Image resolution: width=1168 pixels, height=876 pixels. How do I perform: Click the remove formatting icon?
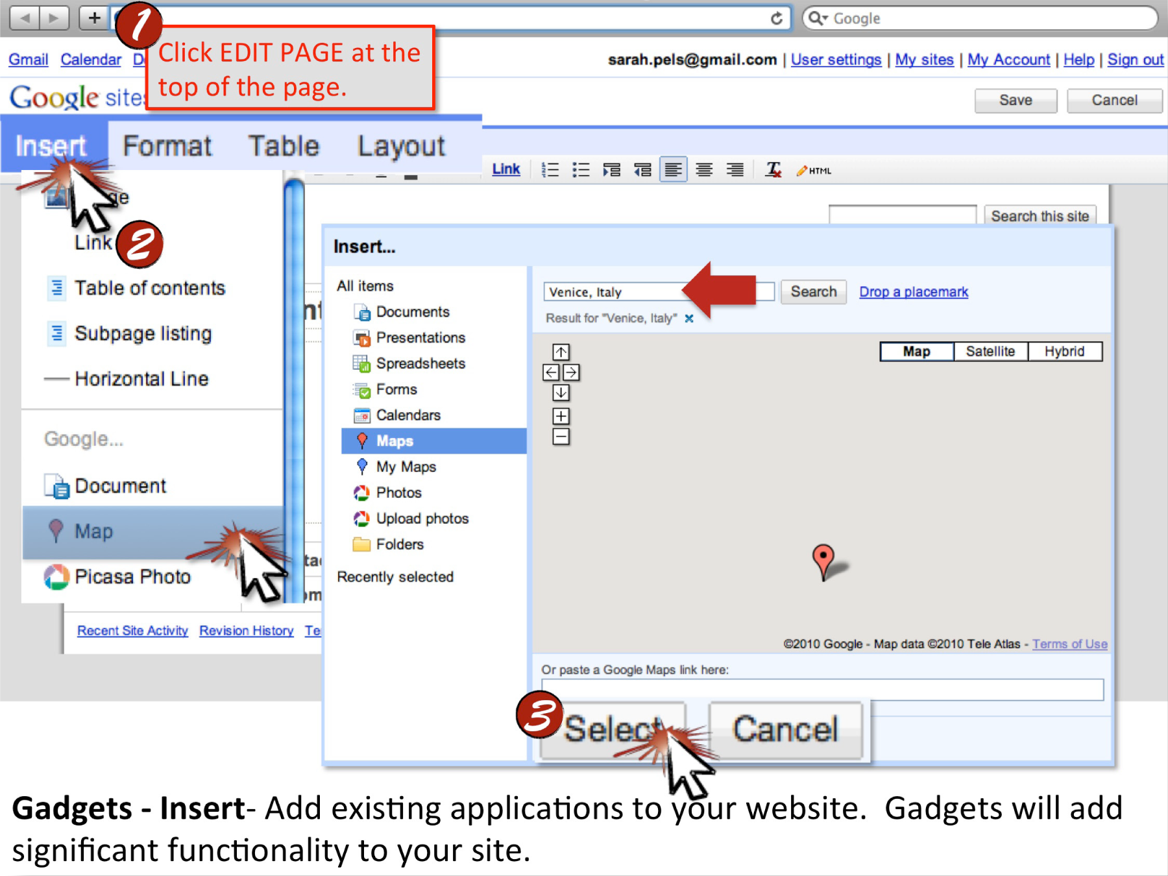772,170
